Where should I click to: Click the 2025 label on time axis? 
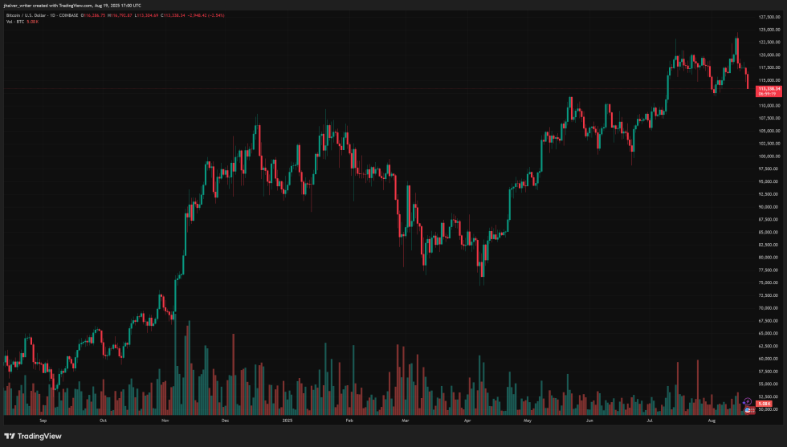pos(287,420)
